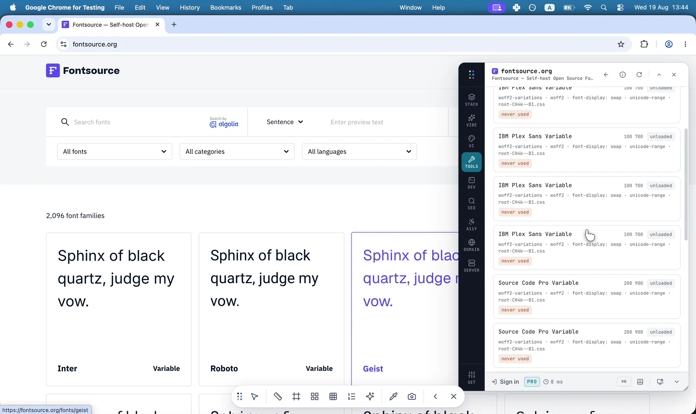Open the History menu

190,8
